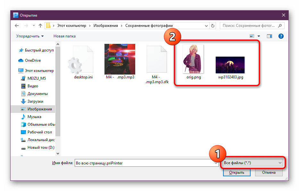Image resolution: width=299 pixels, height=191 pixels.
Task: Click the Новая папка button
Action: 64,36
